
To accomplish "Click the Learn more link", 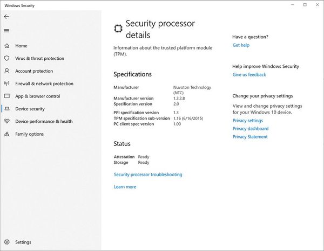I will click(125, 187).
